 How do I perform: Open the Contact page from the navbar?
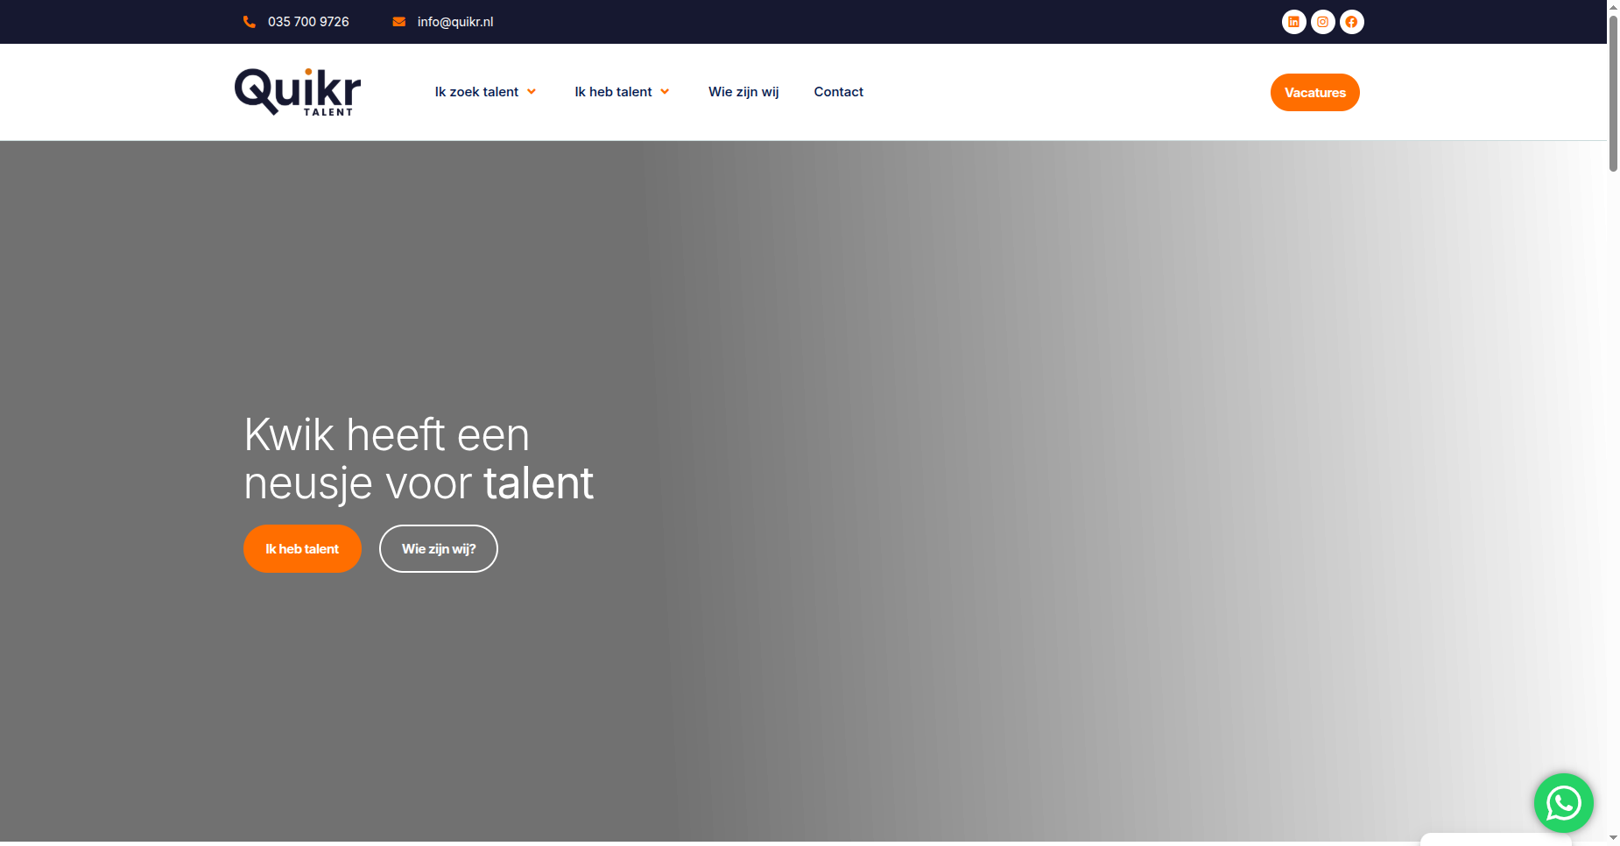click(x=838, y=92)
